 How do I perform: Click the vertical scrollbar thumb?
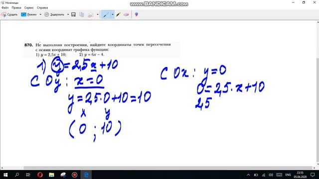pos(318,110)
